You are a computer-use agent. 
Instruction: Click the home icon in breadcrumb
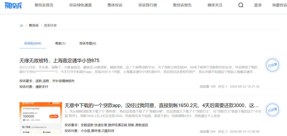point(22,25)
